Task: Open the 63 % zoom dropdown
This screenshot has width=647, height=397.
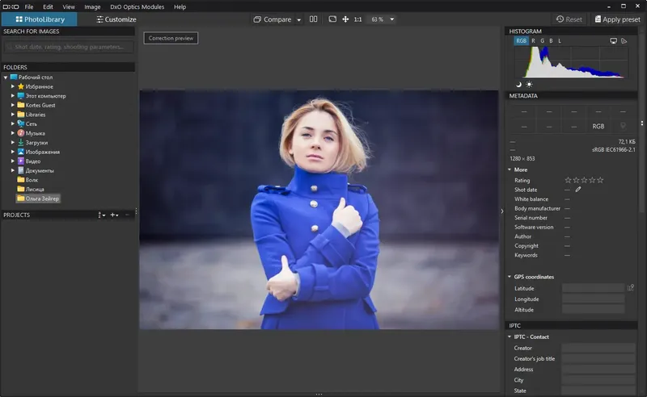Action: [392, 19]
